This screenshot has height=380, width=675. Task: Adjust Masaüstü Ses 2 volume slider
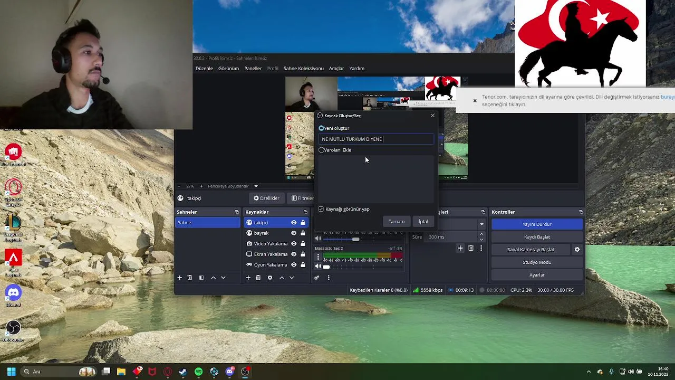tap(326, 267)
